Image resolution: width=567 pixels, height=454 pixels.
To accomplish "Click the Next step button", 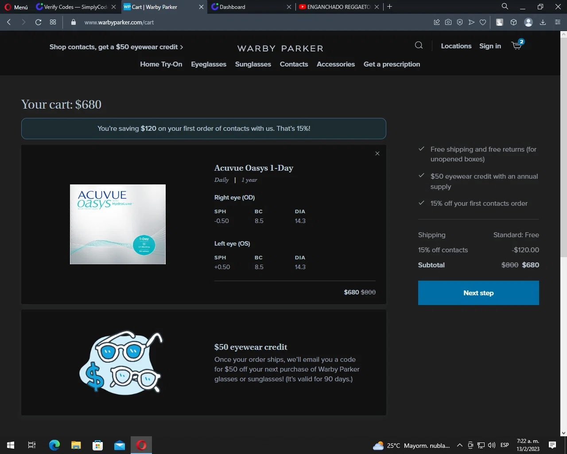I will click(x=478, y=293).
